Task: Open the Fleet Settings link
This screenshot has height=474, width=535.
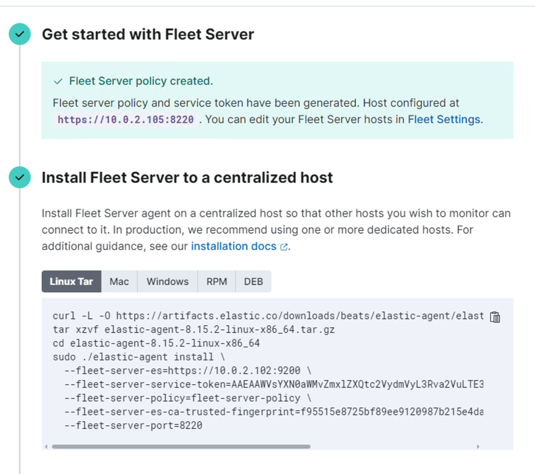Action: click(444, 120)
